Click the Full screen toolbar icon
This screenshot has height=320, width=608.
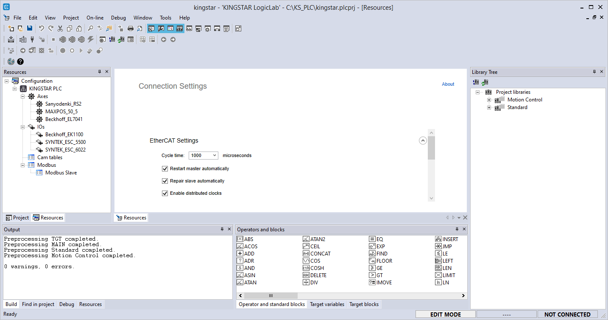click(238, 28)
